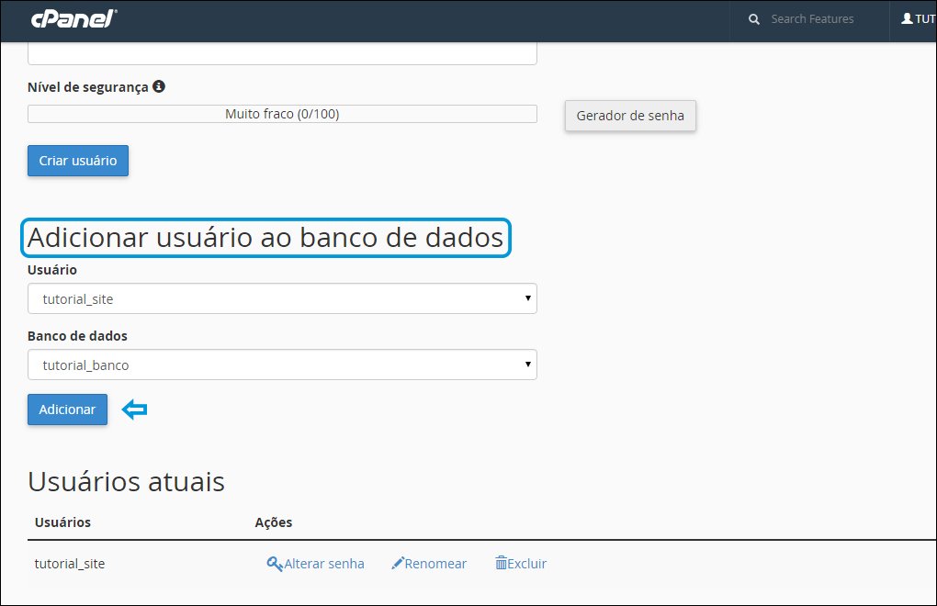The width and height of the screenshot is (937, 606).
Task: Click the password confirmation input box
Action: [x=282, y=54]
